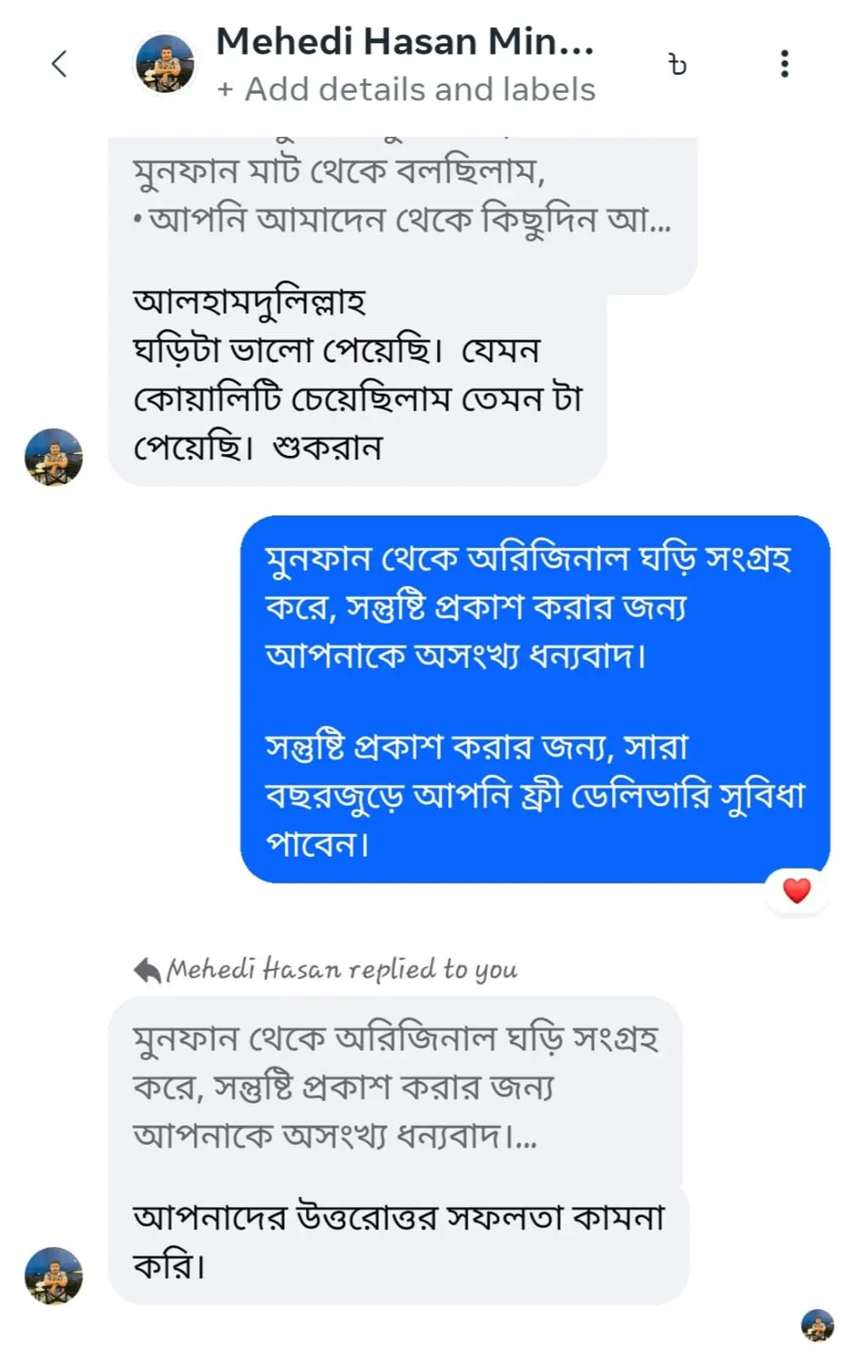Tap the avatar beside the last received message
Screen dimensions: 845x1361
click(54, 1275)
